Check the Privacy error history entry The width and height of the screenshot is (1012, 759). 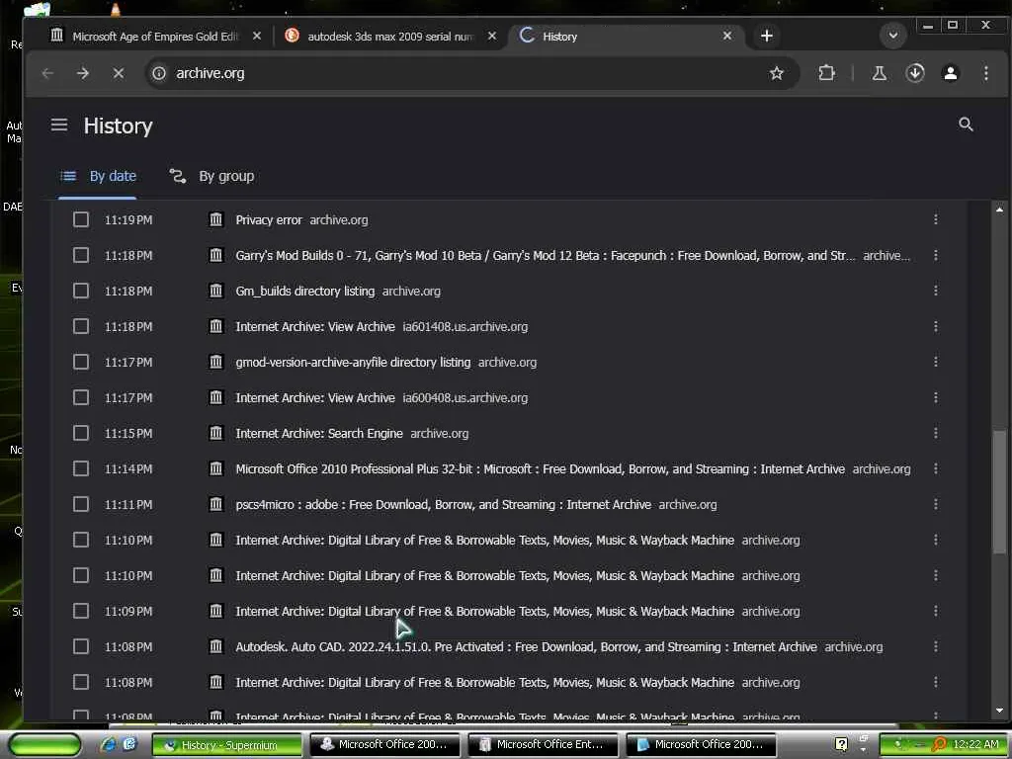click(x=81, y=220)
